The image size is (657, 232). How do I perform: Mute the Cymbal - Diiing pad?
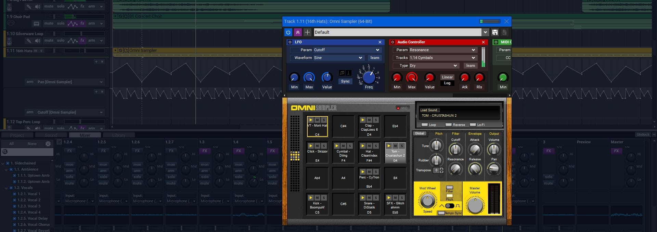(343, 146)
